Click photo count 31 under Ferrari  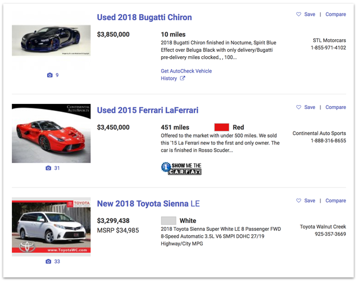pyautogui.click(x=57, y=168)
